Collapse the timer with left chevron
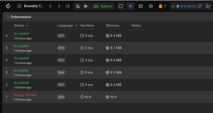The image size is (213, 113). pyautogui.click(x=173, y=6)
